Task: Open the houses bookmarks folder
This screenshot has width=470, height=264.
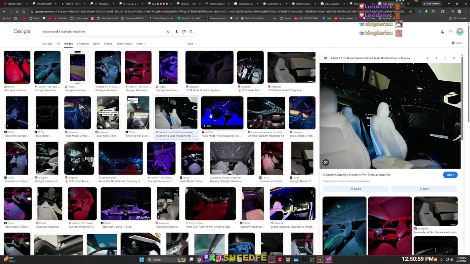Action: point(285,18)
